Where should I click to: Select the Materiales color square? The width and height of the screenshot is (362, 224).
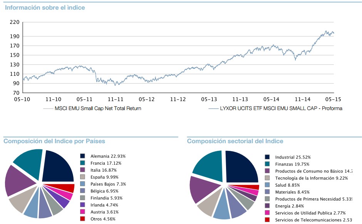click(268, 191)
